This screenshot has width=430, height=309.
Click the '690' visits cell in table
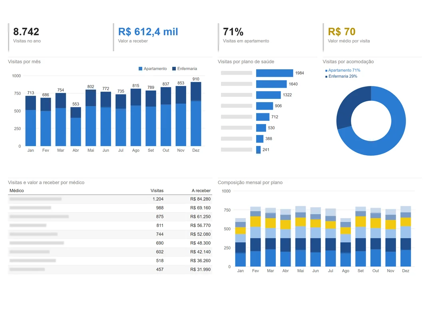click(160, 243)
